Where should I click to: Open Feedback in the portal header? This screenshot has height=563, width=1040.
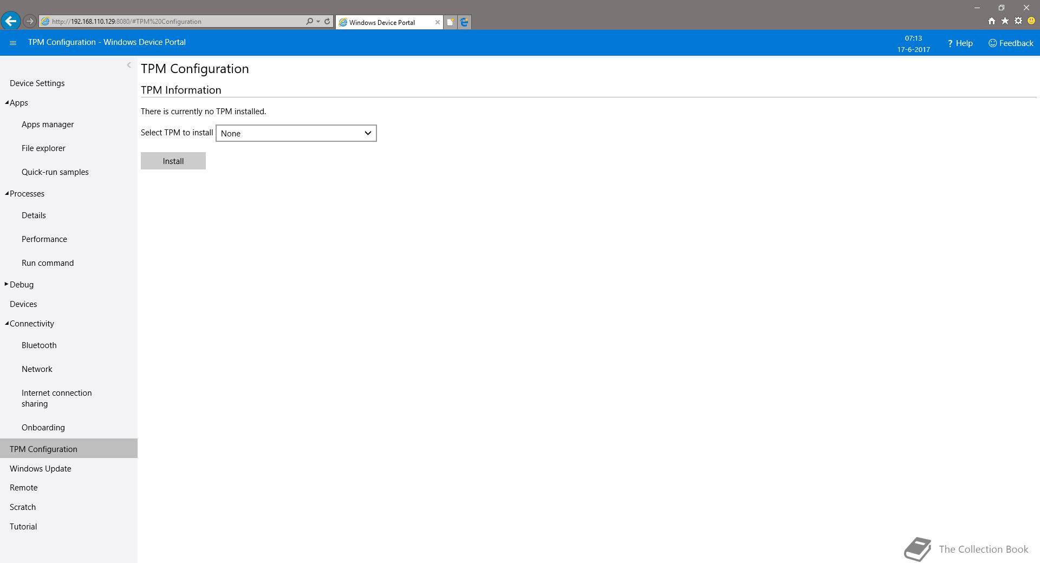1011,43
